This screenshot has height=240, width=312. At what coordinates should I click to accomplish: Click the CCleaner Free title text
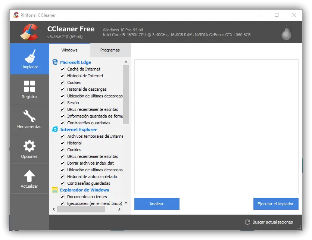(x=71, y=29)
